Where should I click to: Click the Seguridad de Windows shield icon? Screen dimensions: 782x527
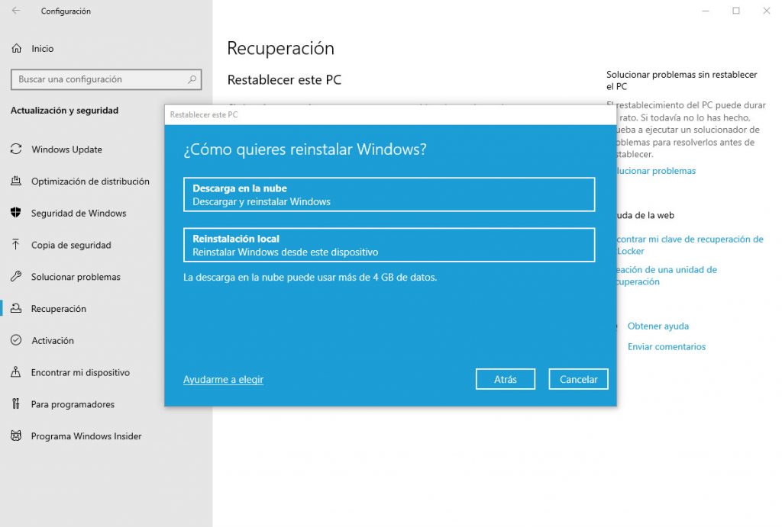pos(16,214)
